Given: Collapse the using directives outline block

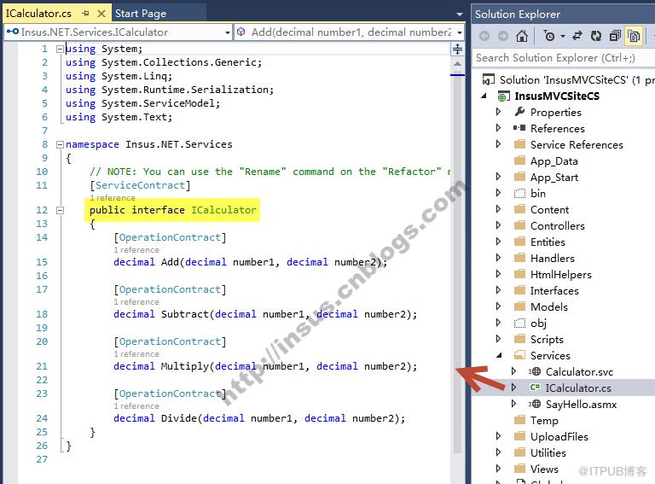Looking at the screenshot, I should pos(61,49).
